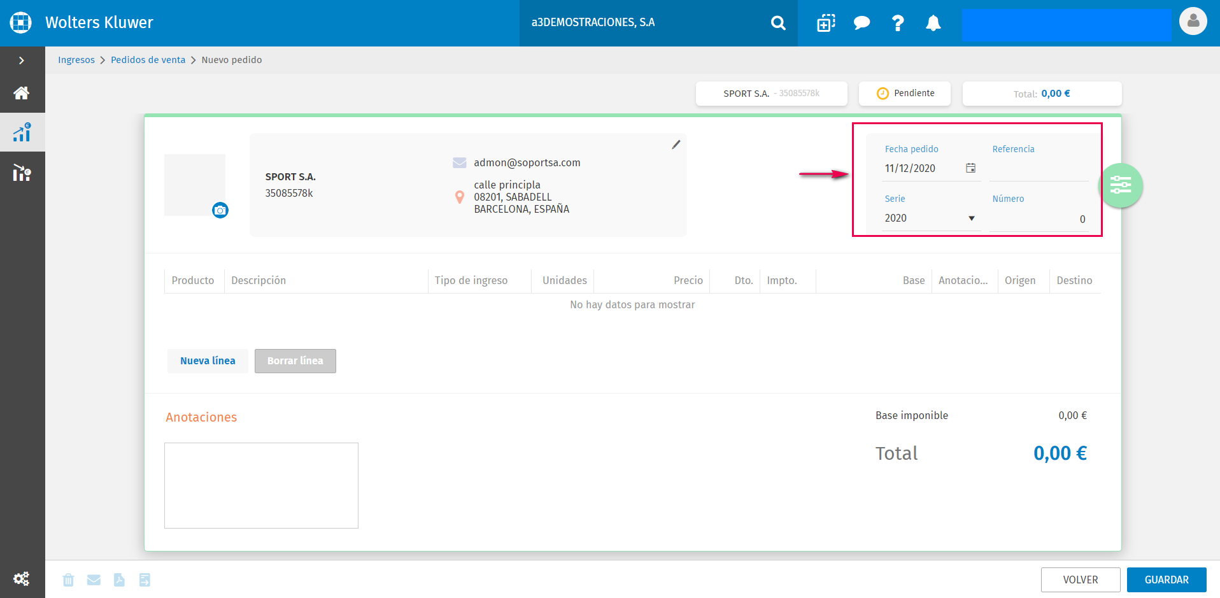Click the PDF export icon
The height and width of the screenshot is (598, 1220).
(119, 580)
